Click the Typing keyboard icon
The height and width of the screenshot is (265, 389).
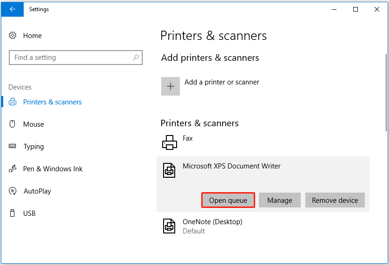point(13,146)
